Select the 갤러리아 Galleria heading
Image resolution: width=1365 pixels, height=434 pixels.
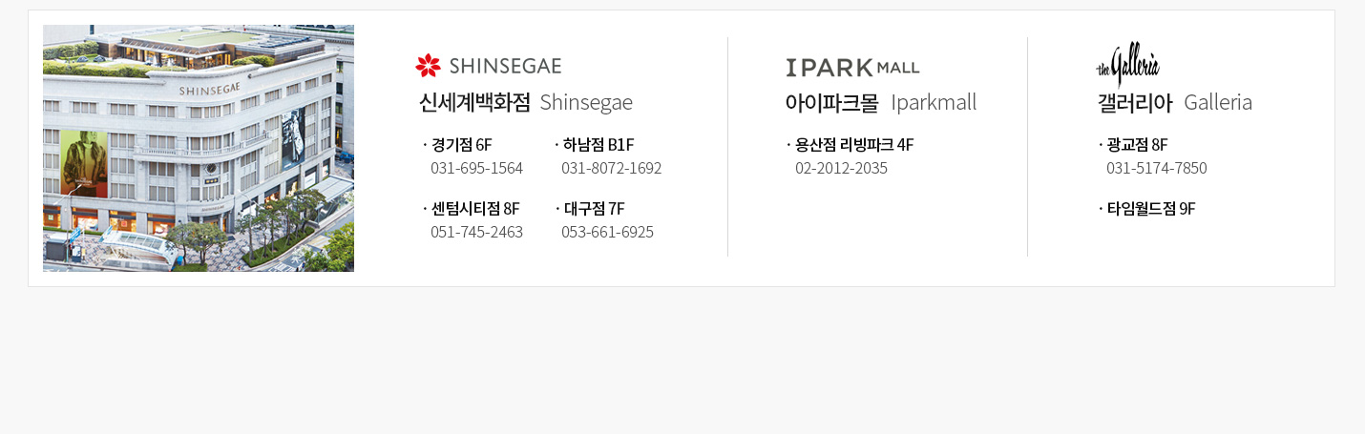(1175, 103)
